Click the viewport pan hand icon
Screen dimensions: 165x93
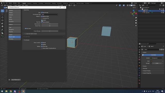pos(136,20)
